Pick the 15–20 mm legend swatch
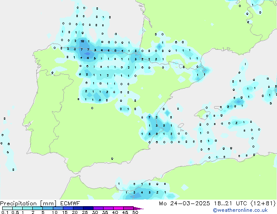This screenshot has width=277, height=214. (68, 208)
